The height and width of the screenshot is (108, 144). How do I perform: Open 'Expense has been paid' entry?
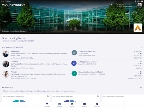click(x=87, y=51)
